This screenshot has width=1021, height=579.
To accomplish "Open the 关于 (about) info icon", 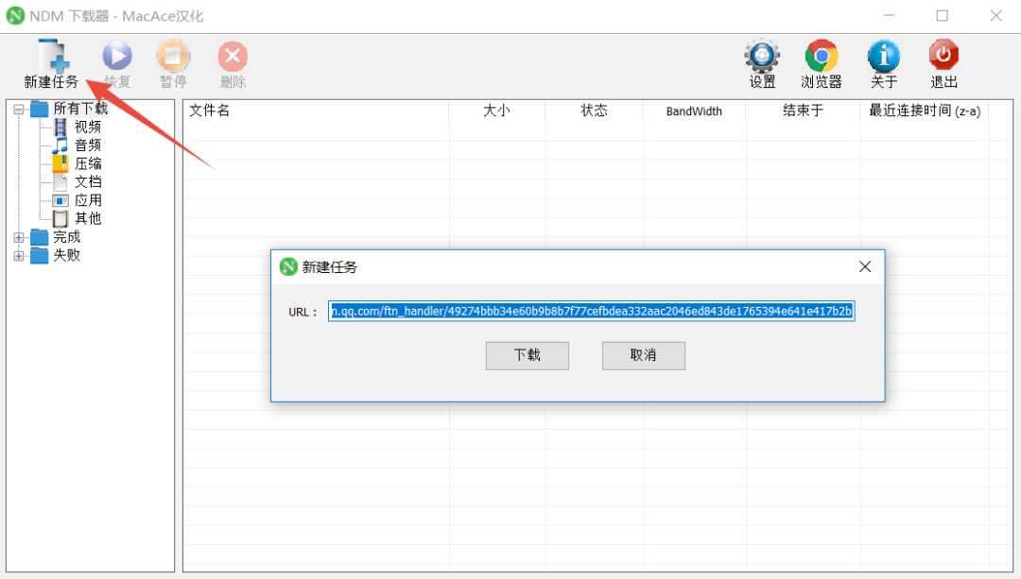I will pyautogui.click(x=884, y=57).
